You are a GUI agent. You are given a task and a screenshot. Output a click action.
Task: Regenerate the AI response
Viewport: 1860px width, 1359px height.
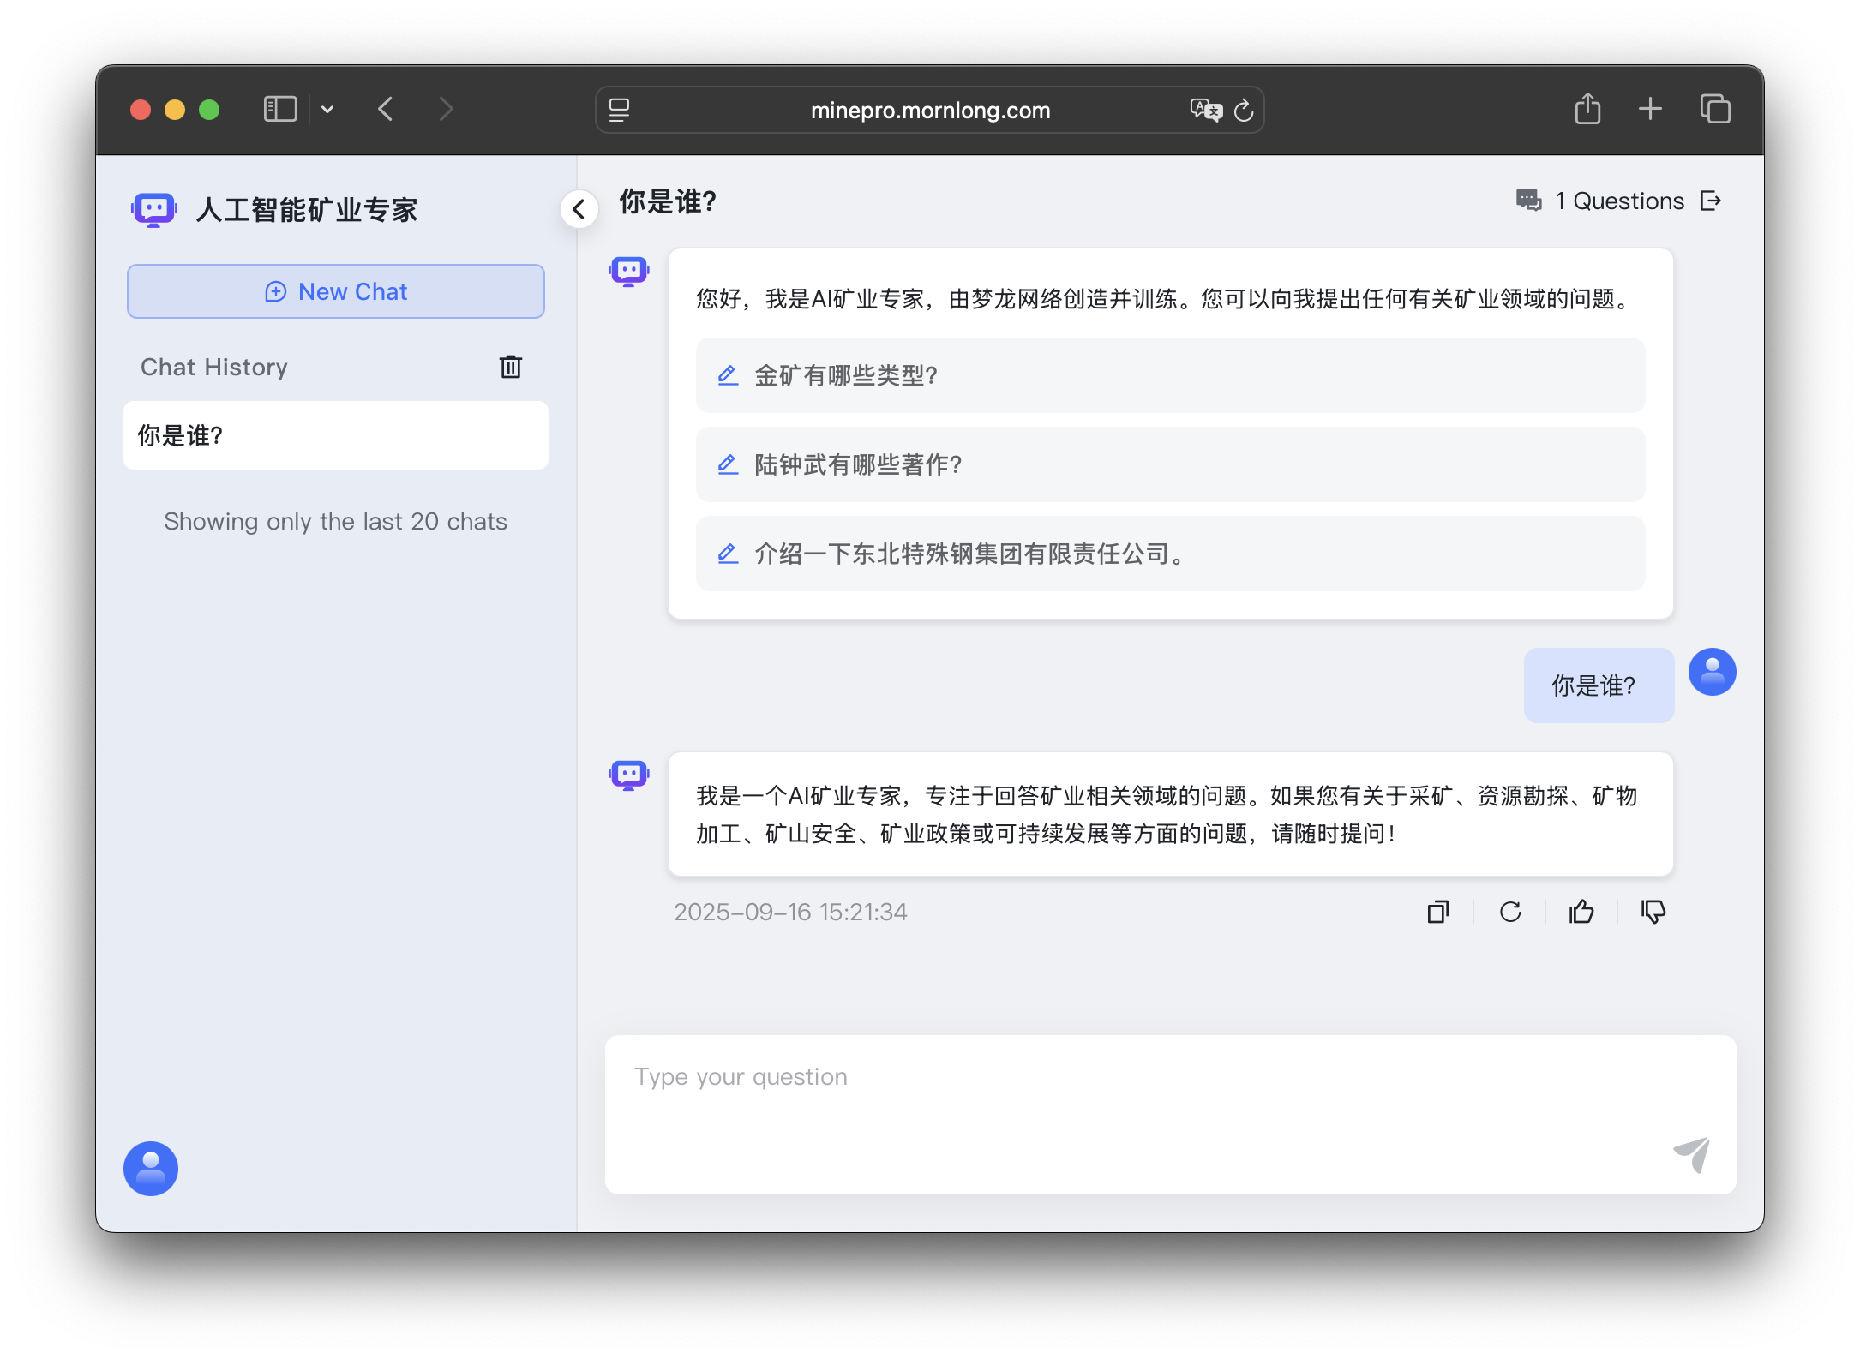tap(1510, 912)
